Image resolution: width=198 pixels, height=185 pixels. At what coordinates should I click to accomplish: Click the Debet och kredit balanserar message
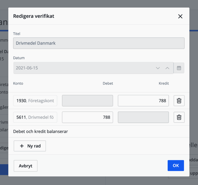pyautogui.click(x=41, y=132)
